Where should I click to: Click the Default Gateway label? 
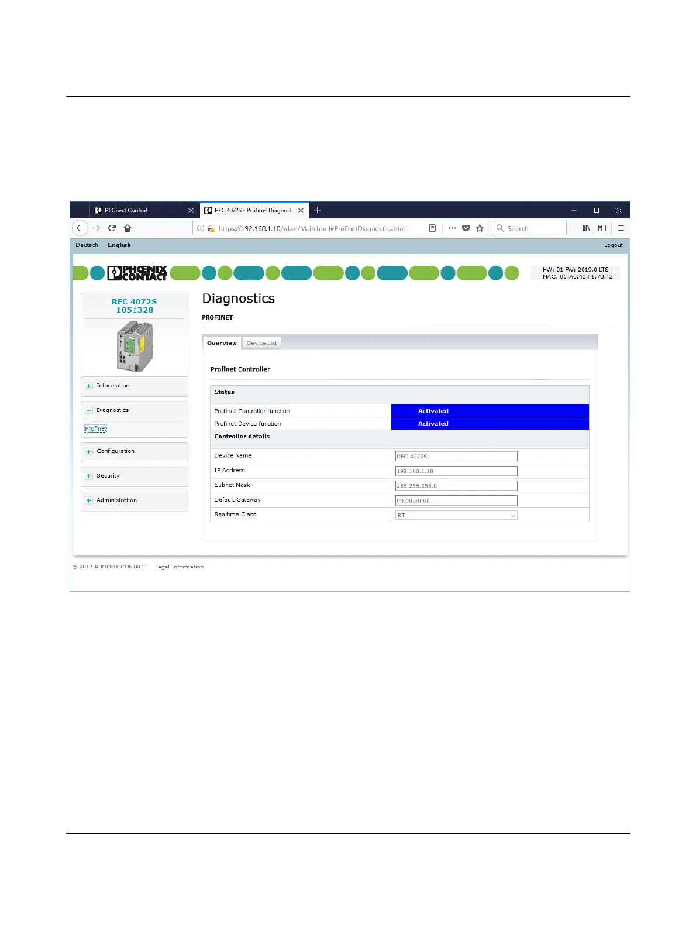coord(237,500)
